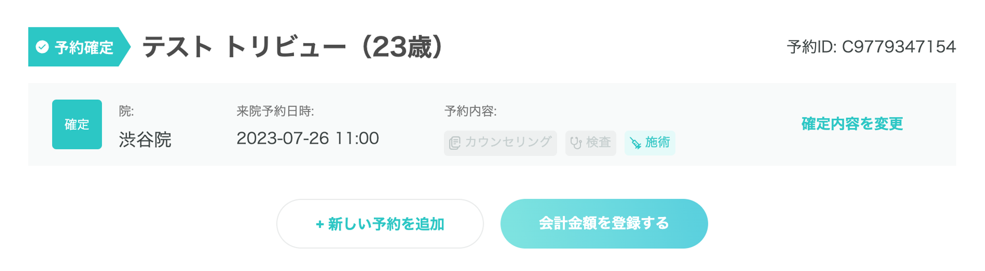Click the reservation ID C9779347154
The width and height of the screenshot is (985, 271).
[898, 47]
